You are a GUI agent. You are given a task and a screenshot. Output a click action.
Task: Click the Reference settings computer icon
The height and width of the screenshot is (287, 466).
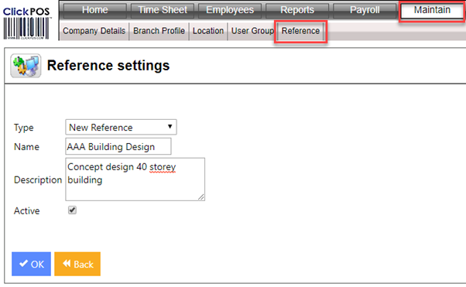tap(26, 66)
